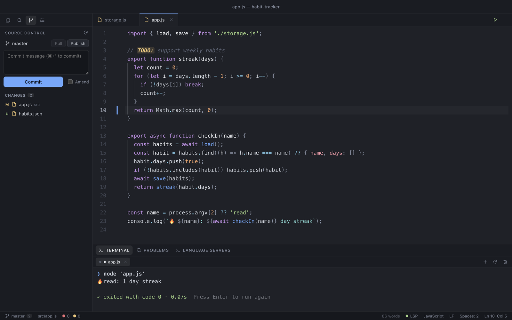Add a new terminal with plus icon
The height and width of the screenshot is (320, 512).
[x=485, y=262]
